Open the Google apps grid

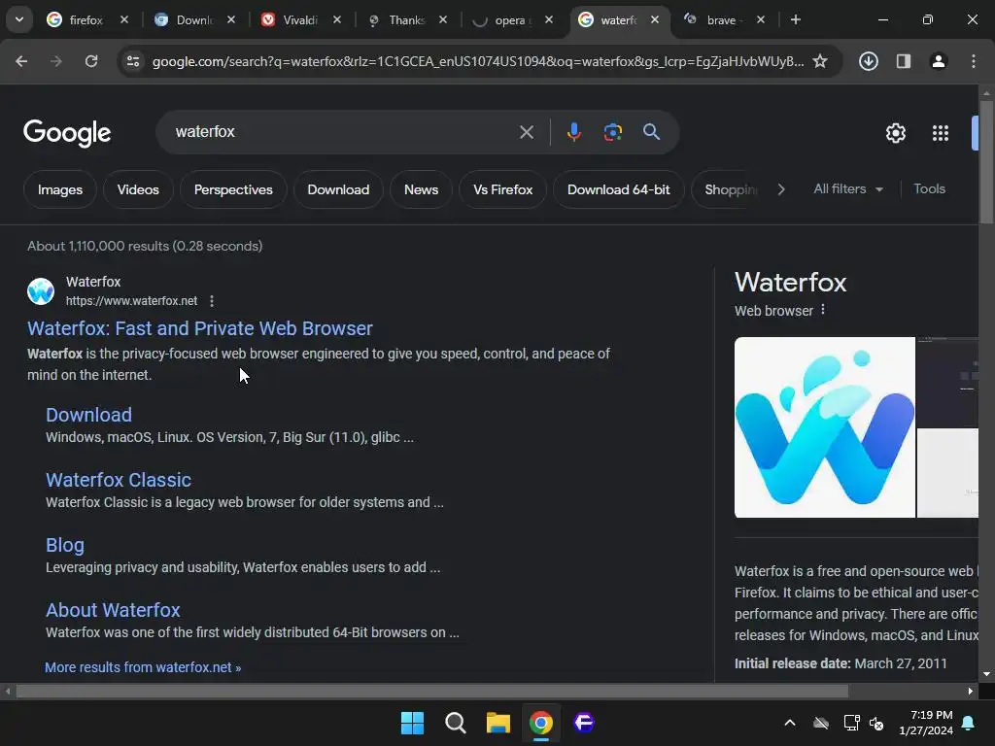(941, 133)
